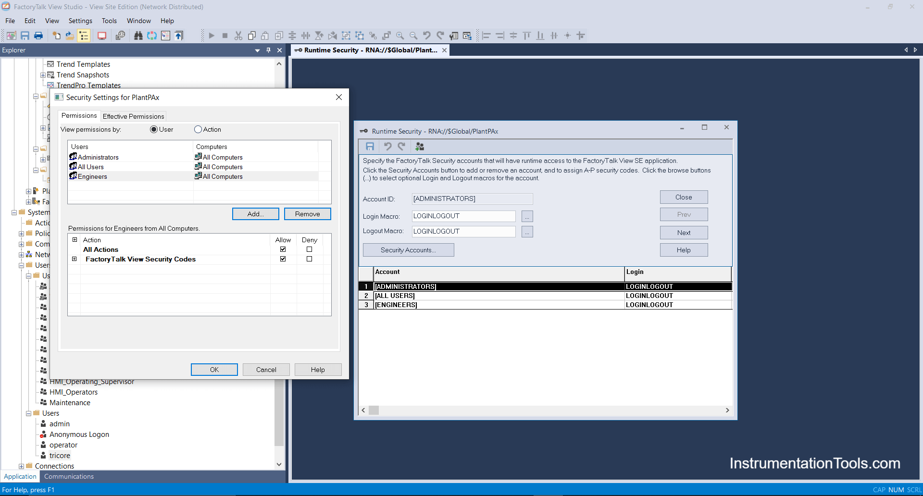Click the Print icon in the main toolbar
The width and height of the screenshot is (923, 496).
[38, 36]
